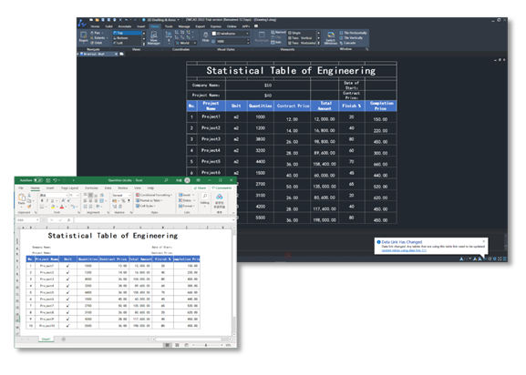Click the yellow fill color swatch in Excel
526x375 pixels.
(53, 207)
